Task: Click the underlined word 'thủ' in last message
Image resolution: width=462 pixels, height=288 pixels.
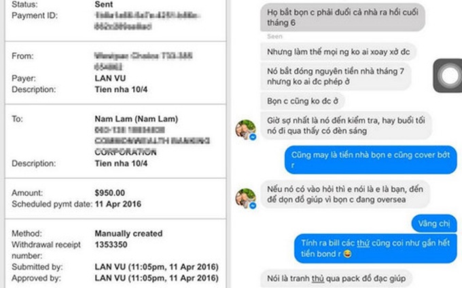Action: [x=318, y=279]
